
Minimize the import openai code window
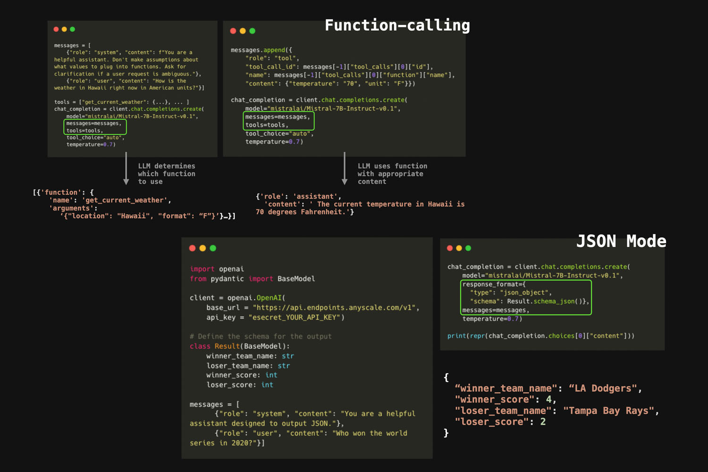(x=202, y=248)
